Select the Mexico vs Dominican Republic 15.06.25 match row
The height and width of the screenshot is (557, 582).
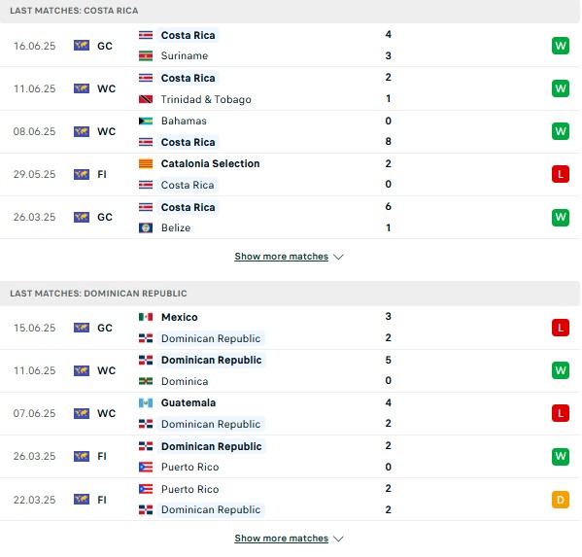(290, 328)
